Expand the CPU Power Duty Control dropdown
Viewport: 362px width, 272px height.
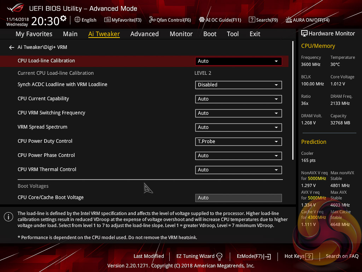click(238, 142)
